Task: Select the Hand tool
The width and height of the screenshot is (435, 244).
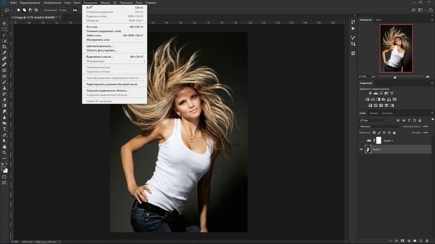Action: pyautogui.click(x=4, y=146)
